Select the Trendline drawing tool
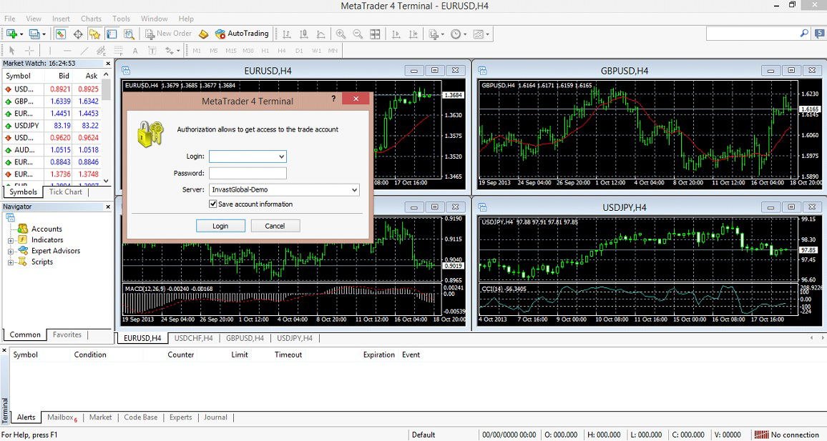827x441 pixels. [x=84, y=51]
